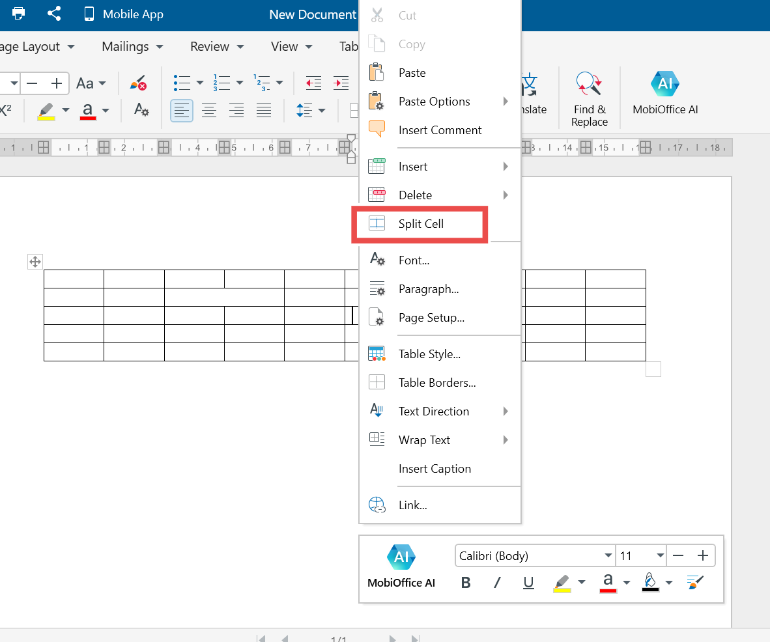Image resolution: width=770 pixels, height=642 pixels.
Task: Expand ribbon font color dropdown
Action: pyautogui.click(x=106, y=111)
